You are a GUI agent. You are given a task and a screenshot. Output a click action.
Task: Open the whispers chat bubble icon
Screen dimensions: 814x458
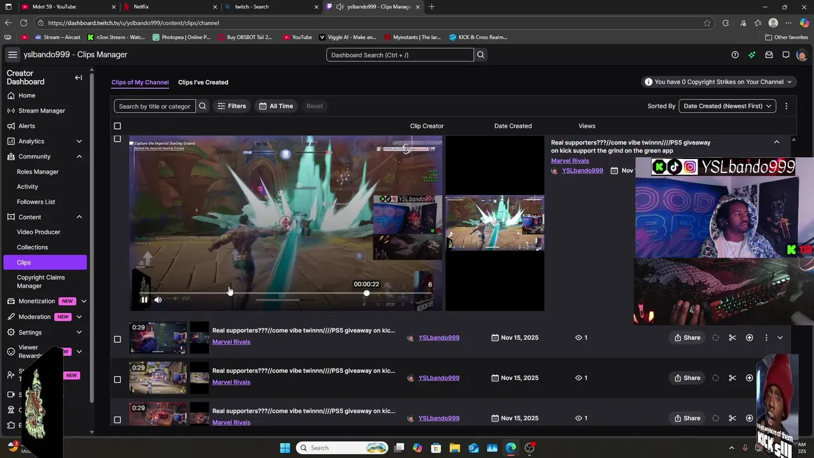(x=786, y=55)
